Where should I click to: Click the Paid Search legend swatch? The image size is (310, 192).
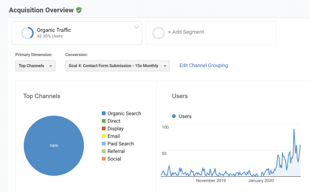[104, 143]
